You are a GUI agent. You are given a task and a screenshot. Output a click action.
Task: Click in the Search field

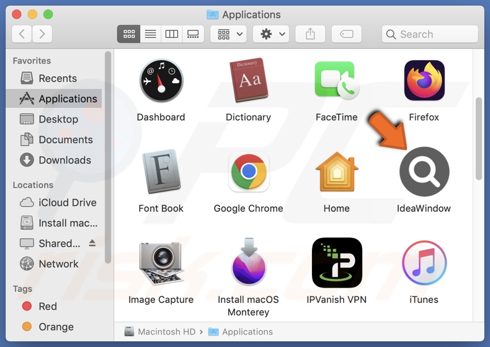click(430, 34)
